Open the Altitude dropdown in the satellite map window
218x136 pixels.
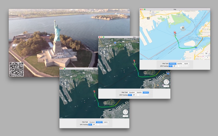click(x=106, y=125)
